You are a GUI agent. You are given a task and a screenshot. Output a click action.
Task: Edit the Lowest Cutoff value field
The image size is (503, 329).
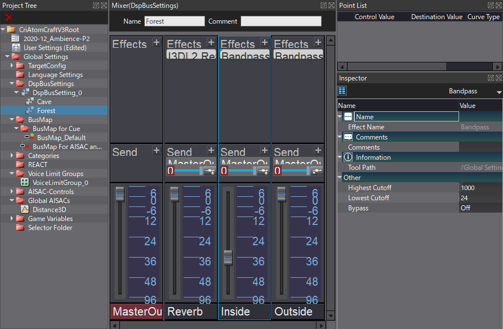click(480, 198)
